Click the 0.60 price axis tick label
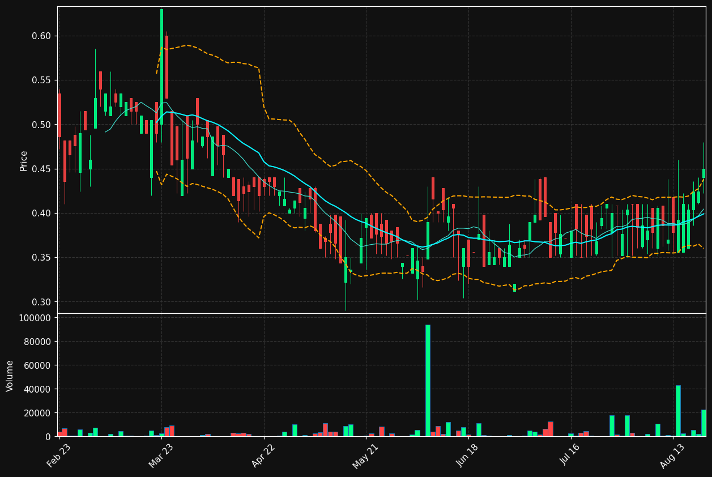Screen dimensions: 712x477 click(41, 36)
